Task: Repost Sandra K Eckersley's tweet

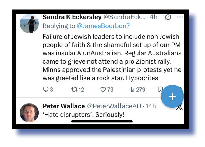Action: pyautogui.click(x=74, y=89)
